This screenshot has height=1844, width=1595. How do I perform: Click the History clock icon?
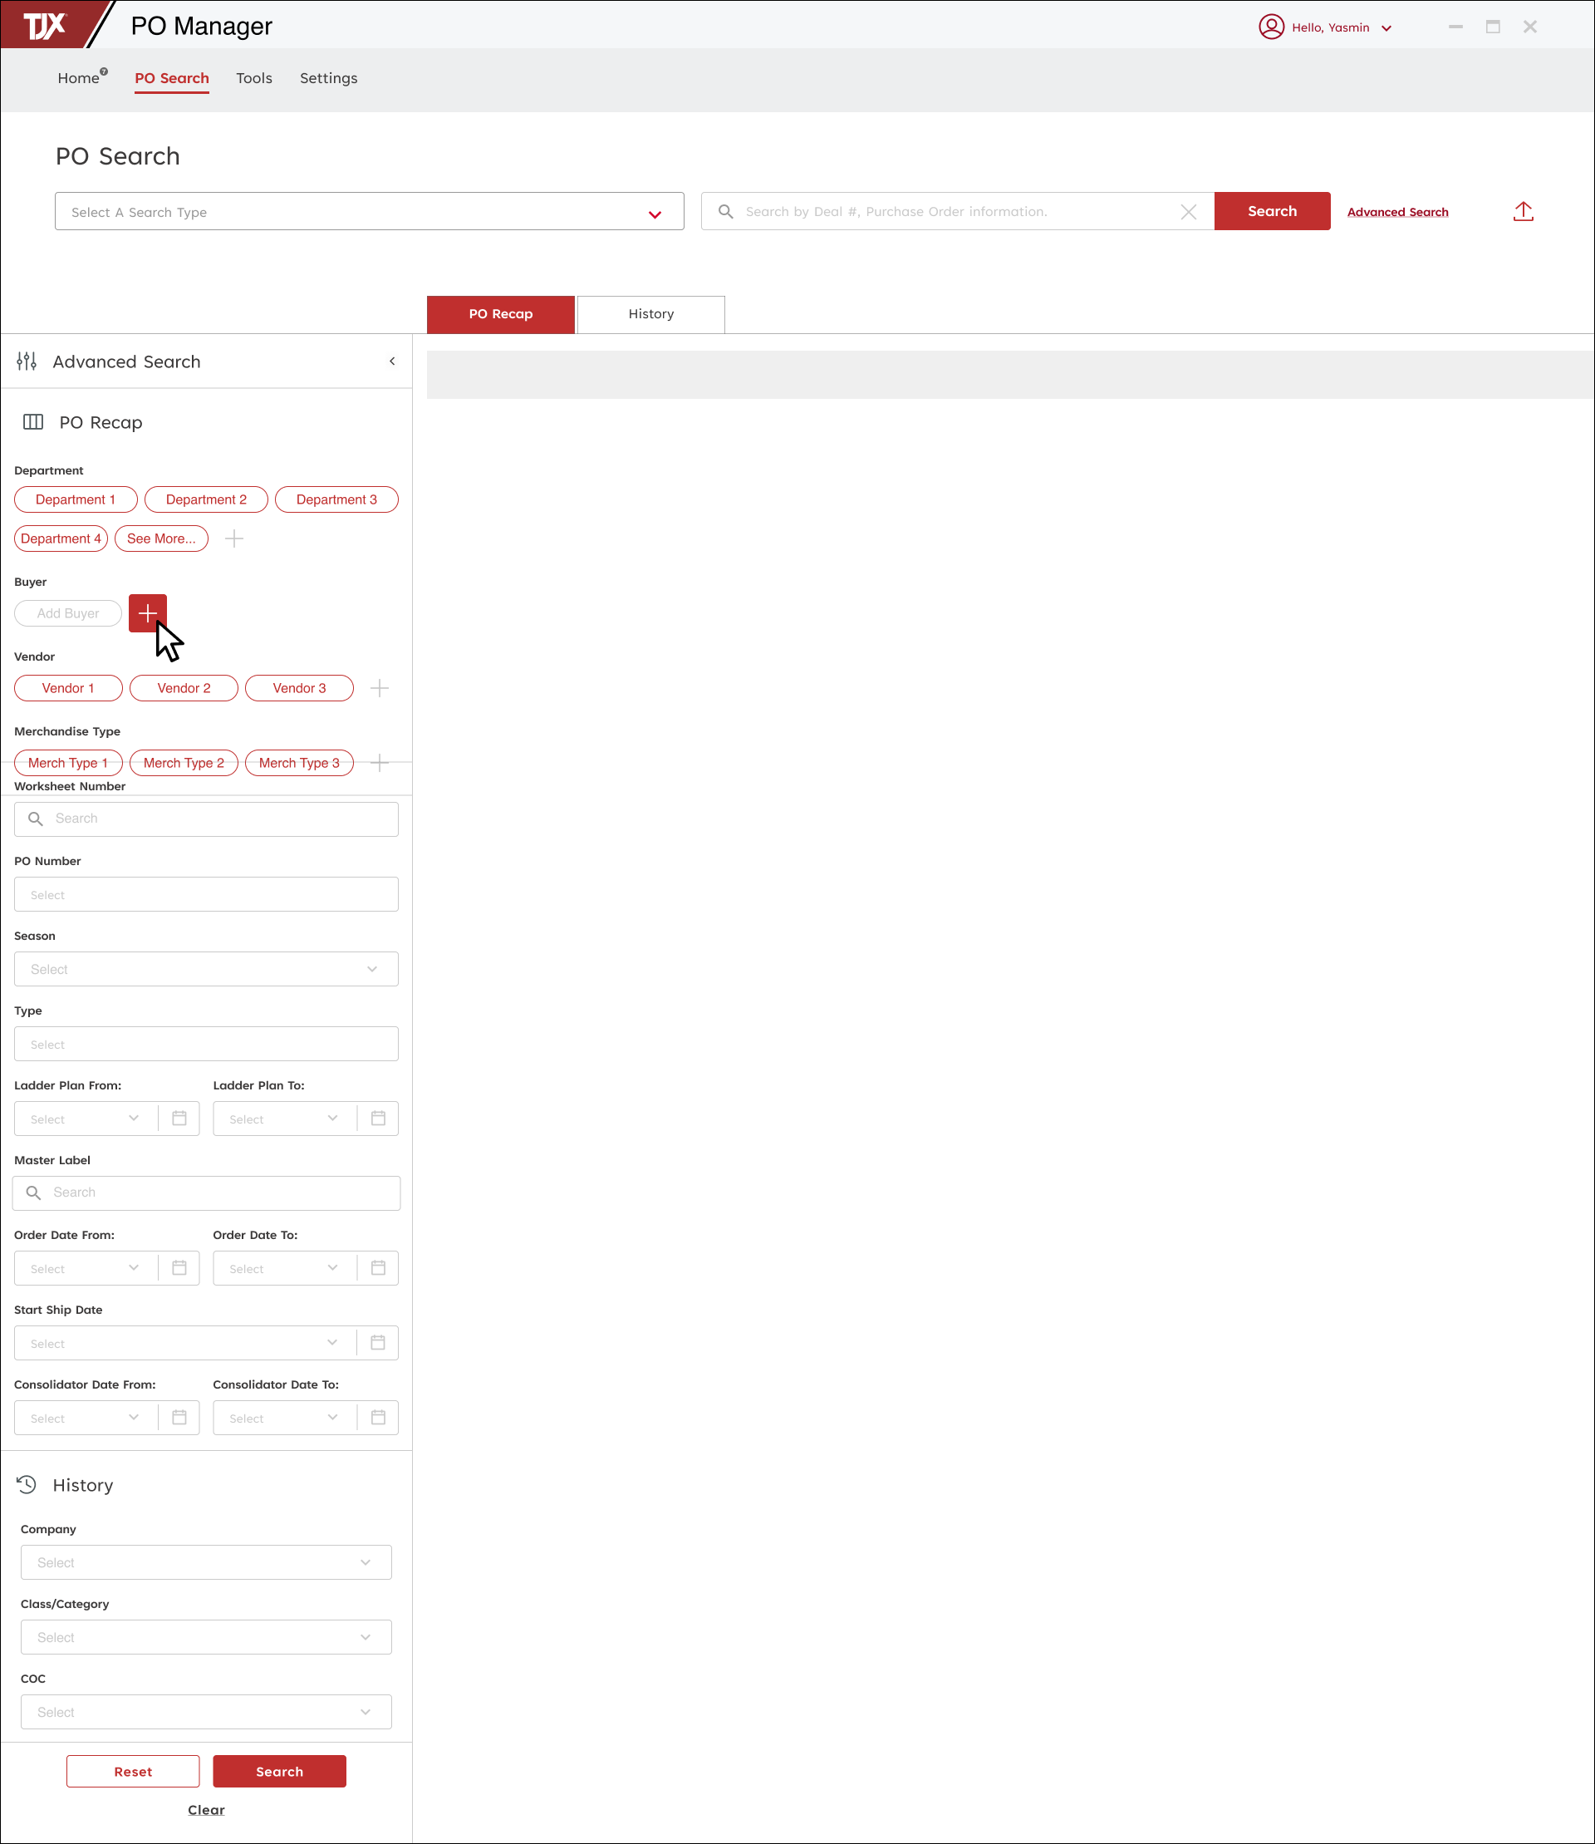point(27,1485)
